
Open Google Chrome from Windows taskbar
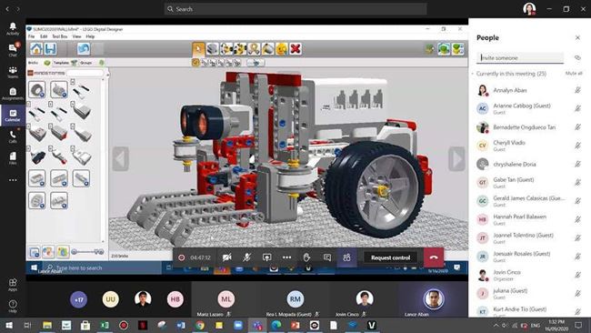200,325
